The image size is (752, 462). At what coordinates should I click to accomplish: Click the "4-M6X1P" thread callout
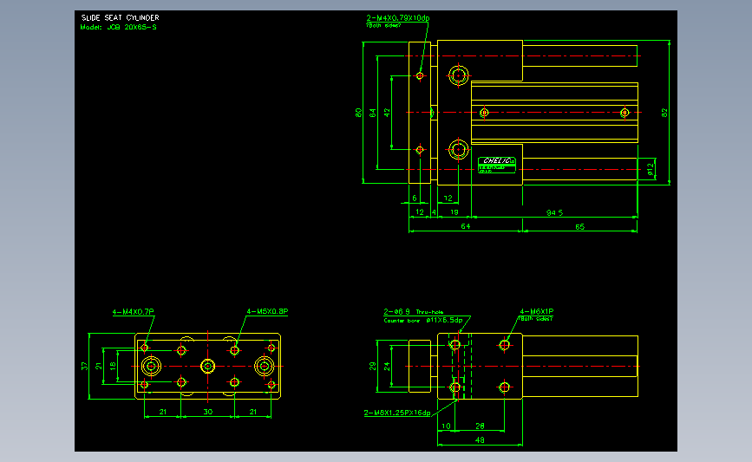coord(536,311)
